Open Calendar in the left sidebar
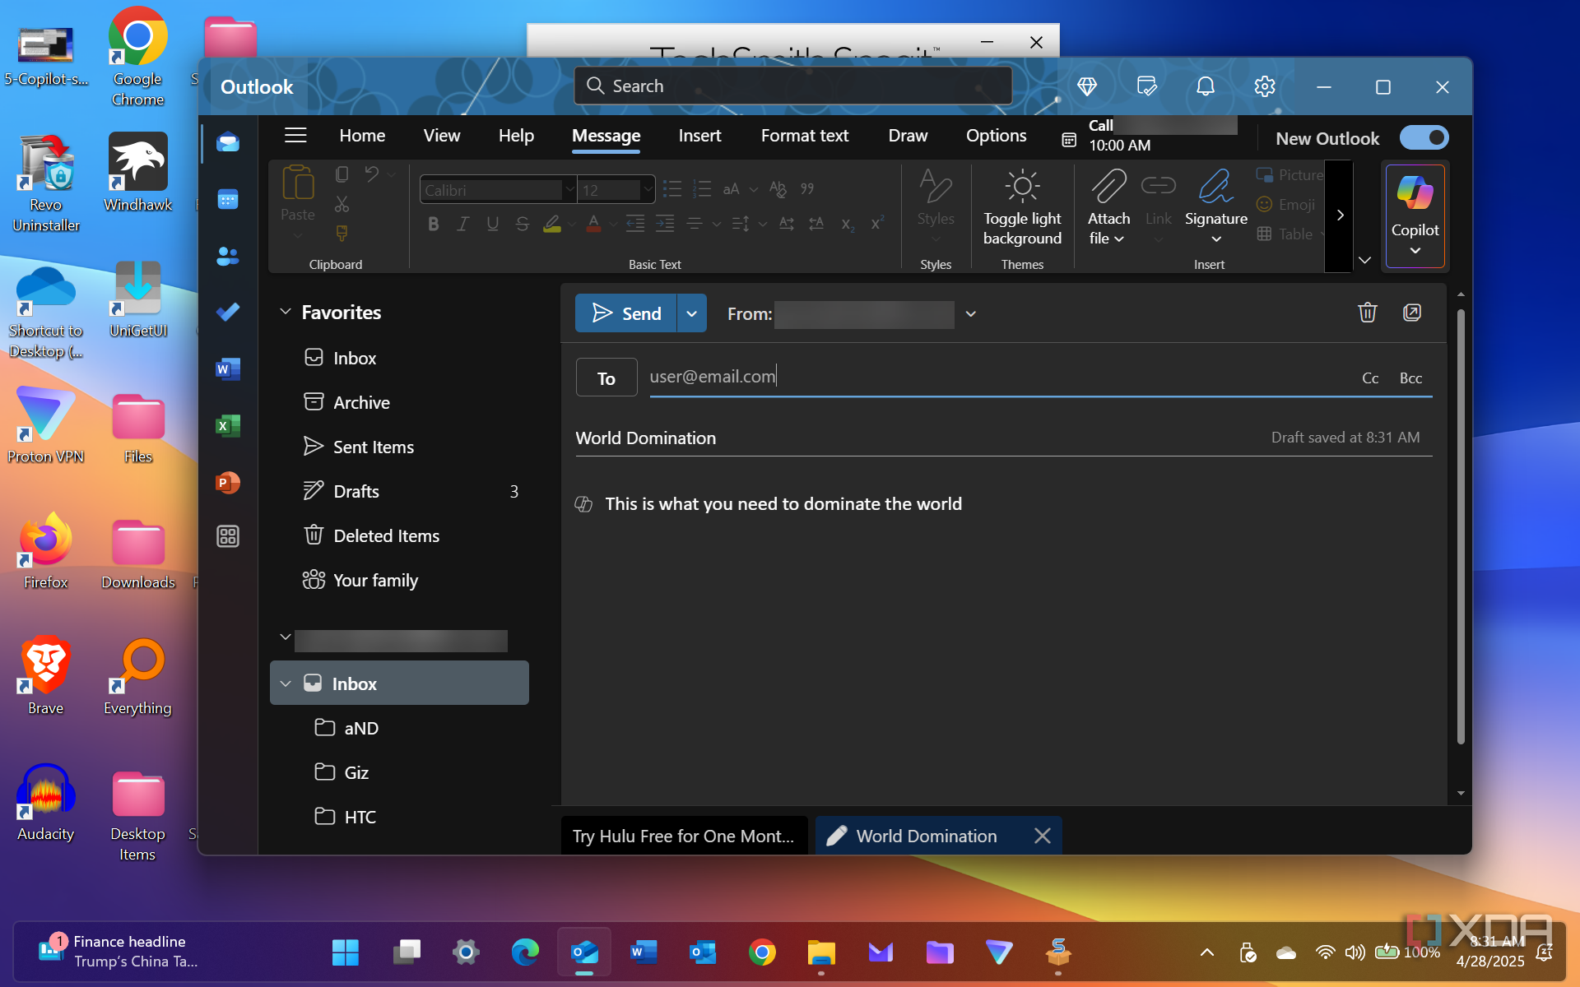The width and height of the screenshot is (1580, 987). 228,200
